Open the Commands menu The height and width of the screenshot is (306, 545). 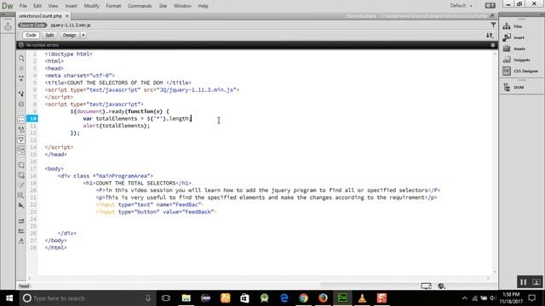click(140, 6)
